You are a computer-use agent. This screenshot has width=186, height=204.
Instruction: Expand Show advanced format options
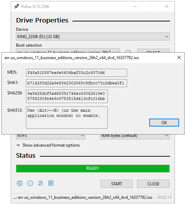click(x=48, y=145)
